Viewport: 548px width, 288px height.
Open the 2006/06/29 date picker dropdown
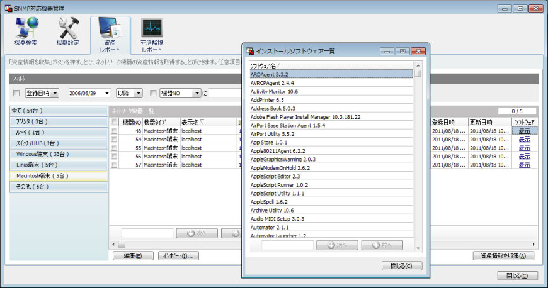coord(106,93)
